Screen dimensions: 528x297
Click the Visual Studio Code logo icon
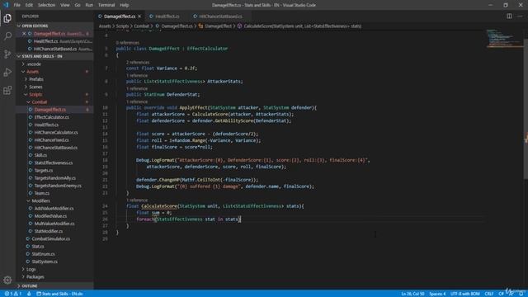(6, 5)
